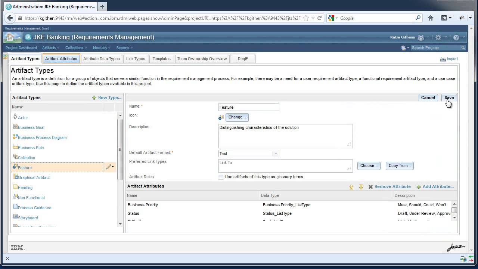Select the Status attribute row

tap(289, 213)
